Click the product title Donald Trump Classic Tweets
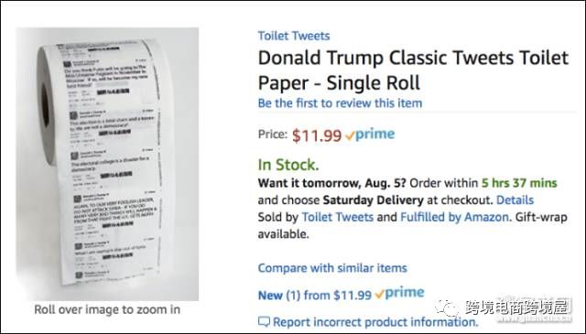The image size is (586, 334). (x=413, y=70)
